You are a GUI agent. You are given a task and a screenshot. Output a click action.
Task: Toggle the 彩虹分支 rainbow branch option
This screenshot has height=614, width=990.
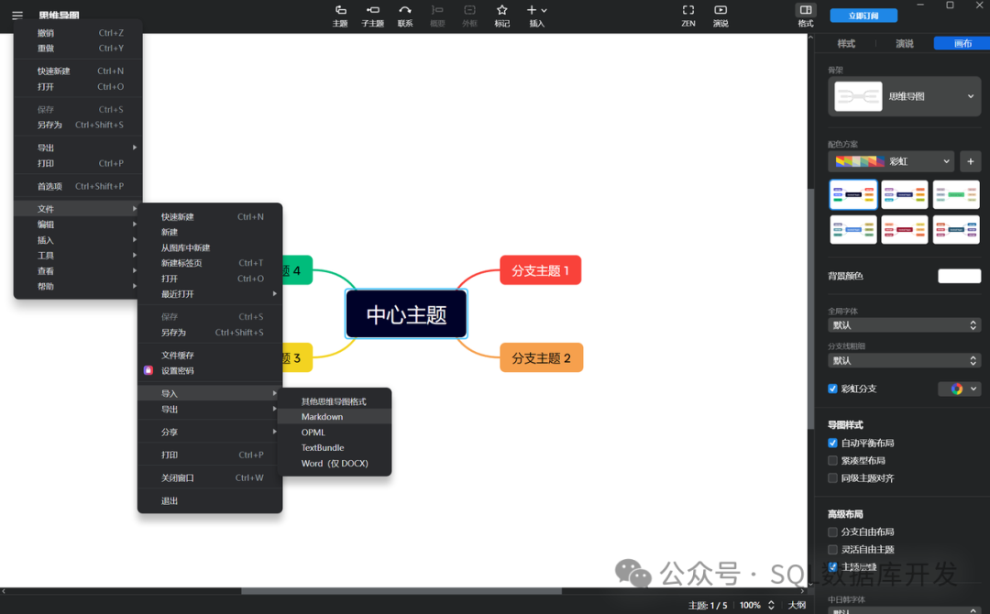[832, 388]
